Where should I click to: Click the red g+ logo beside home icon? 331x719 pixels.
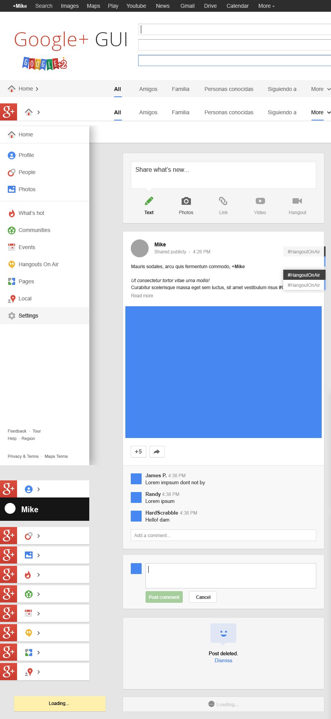(9, 112)
